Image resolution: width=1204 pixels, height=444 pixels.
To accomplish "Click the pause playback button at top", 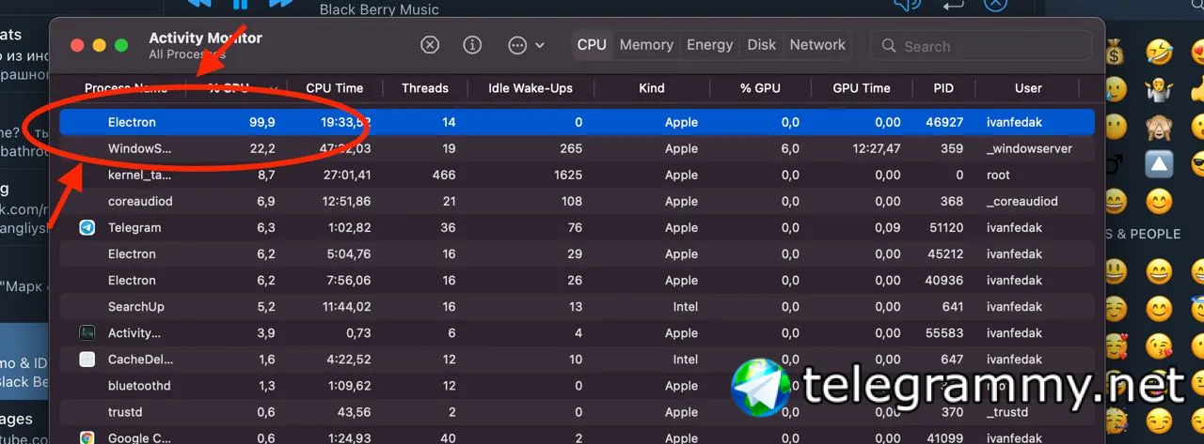I will [x=240, y=4].
